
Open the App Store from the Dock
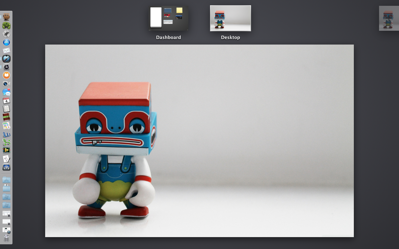click(x=6, y=42)
